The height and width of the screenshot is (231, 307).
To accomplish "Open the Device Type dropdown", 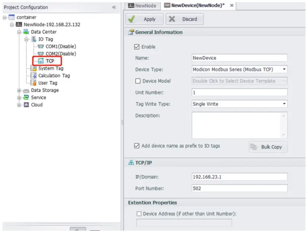I will [x=284, y=69].
